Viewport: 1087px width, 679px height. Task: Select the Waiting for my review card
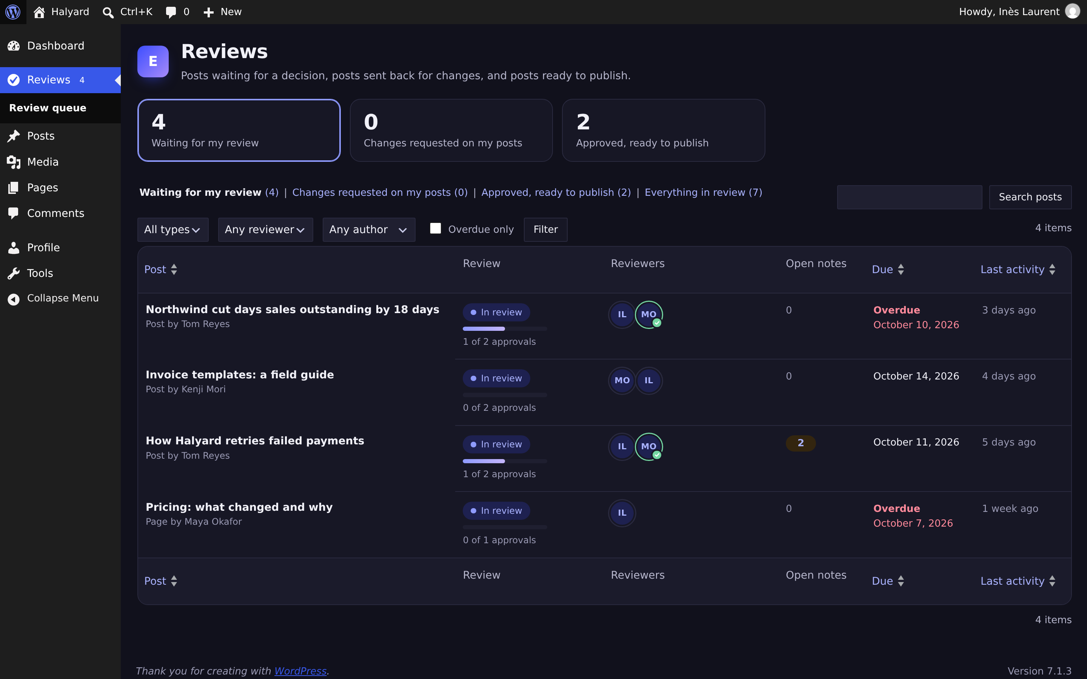click(x=239, y=130)
